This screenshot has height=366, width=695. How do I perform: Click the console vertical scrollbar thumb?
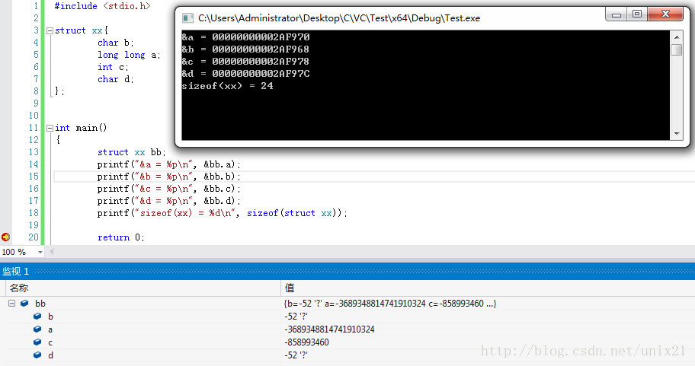[677, 49]
